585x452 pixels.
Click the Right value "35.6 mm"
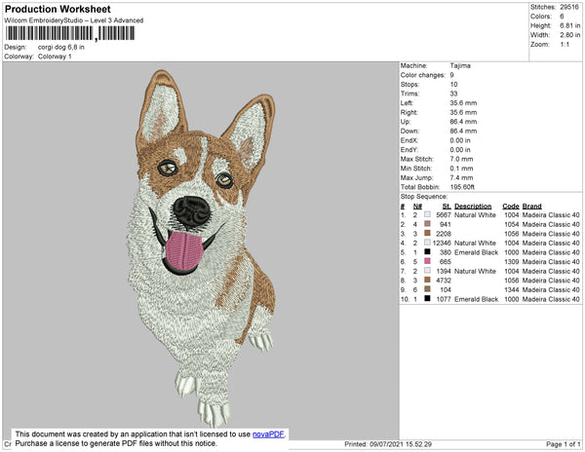pos(463,113)
